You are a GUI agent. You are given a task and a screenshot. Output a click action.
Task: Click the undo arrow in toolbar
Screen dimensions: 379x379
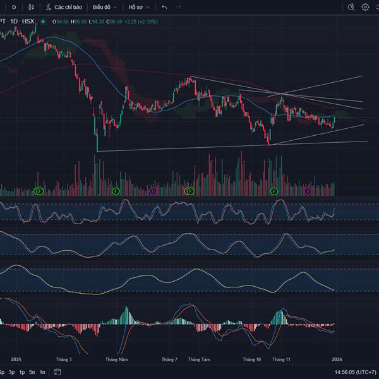[x=164, y=7]
